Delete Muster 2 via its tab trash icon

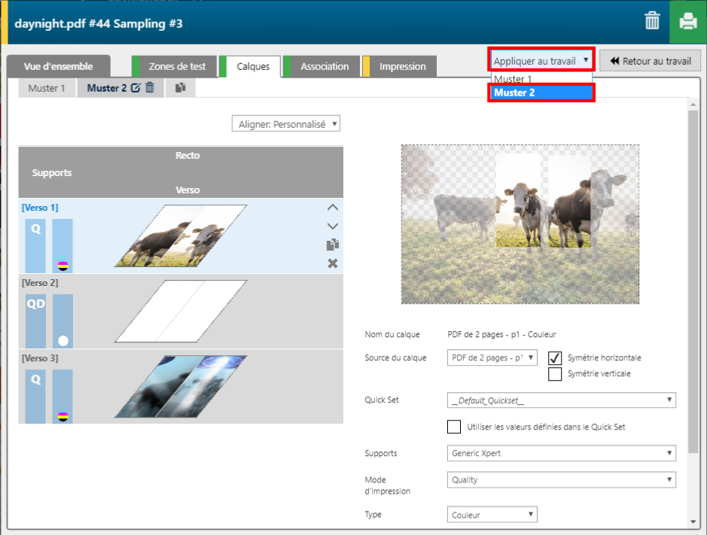150,88
